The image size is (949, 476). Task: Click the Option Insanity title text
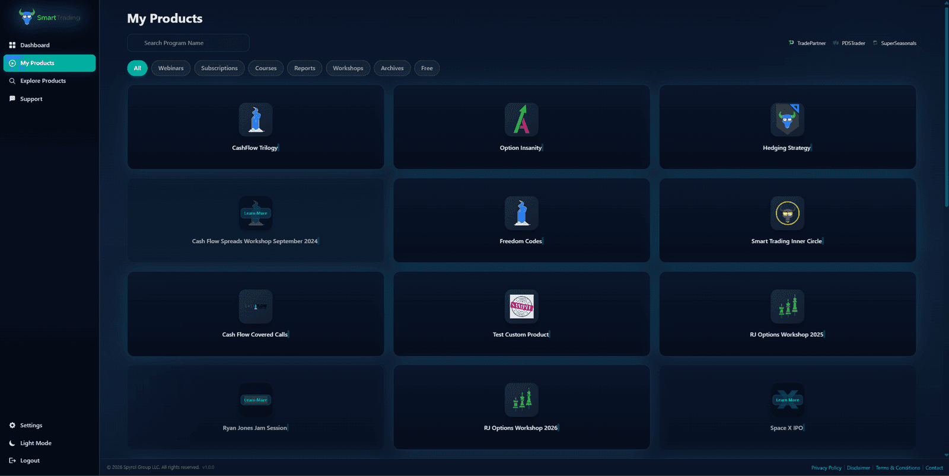[x=521, y=148]
